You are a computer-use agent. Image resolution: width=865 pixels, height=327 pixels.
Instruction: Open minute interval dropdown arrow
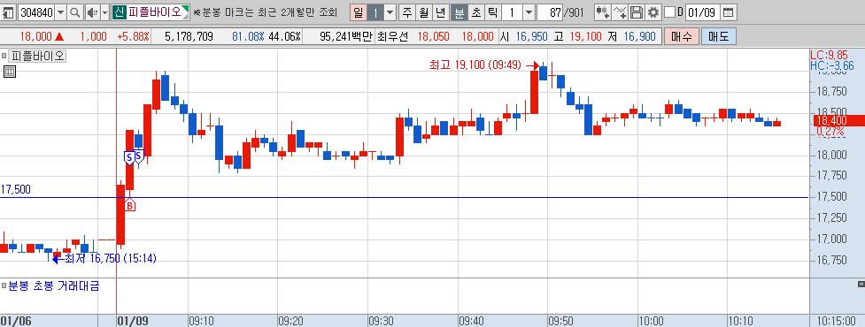pyautogui.click(x=529, y=12)
